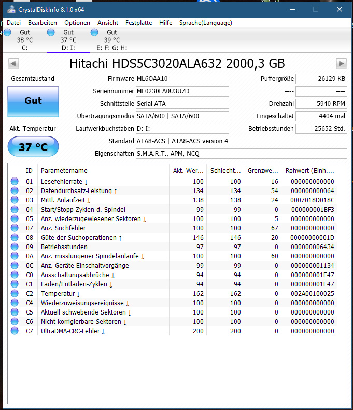Viewport: 353px width, 410px height.
Task: Click status orb for Datendurchsatz-Leistung row
Action: click(15, 190)
